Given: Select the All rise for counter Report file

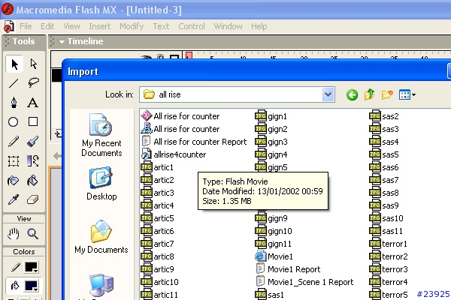Looking at the screenshot, I should click(x=194, y=142).
